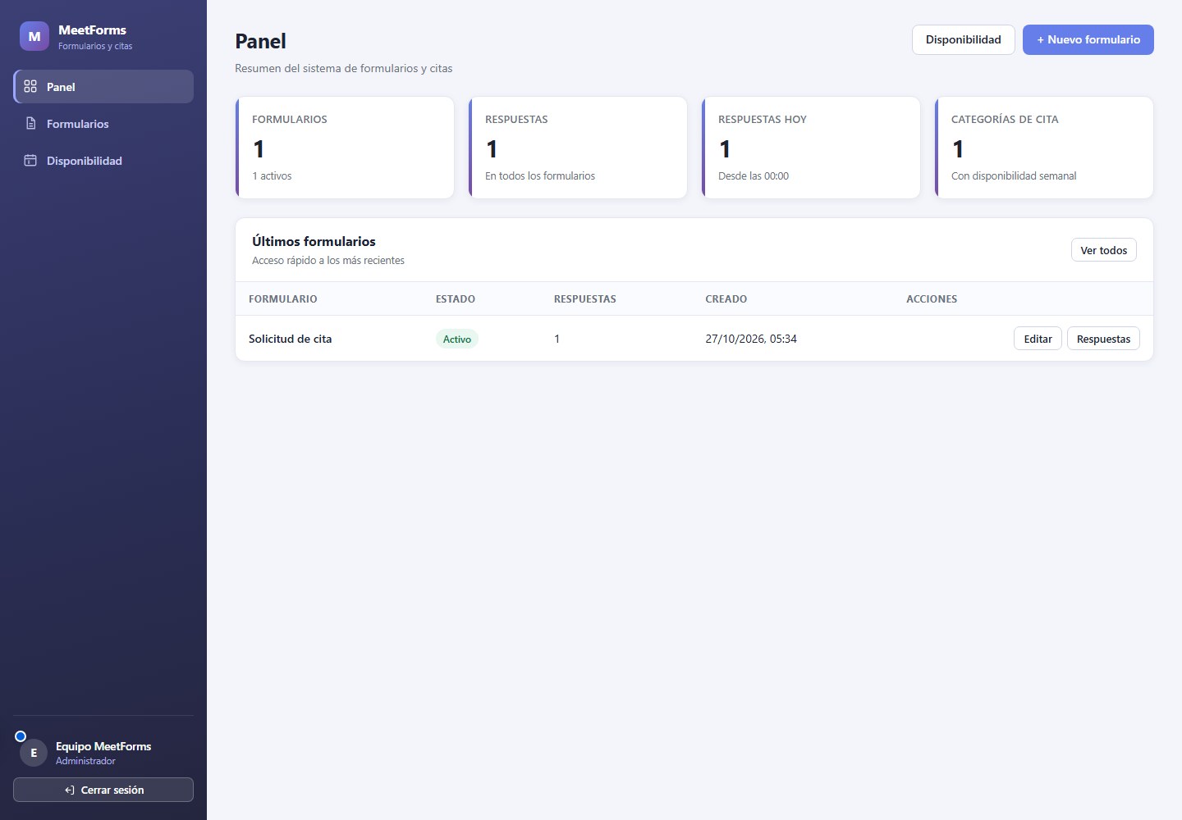Click the MeetForms purple M logo
The image size is (1182, 820).
click(x=34, y=36)
